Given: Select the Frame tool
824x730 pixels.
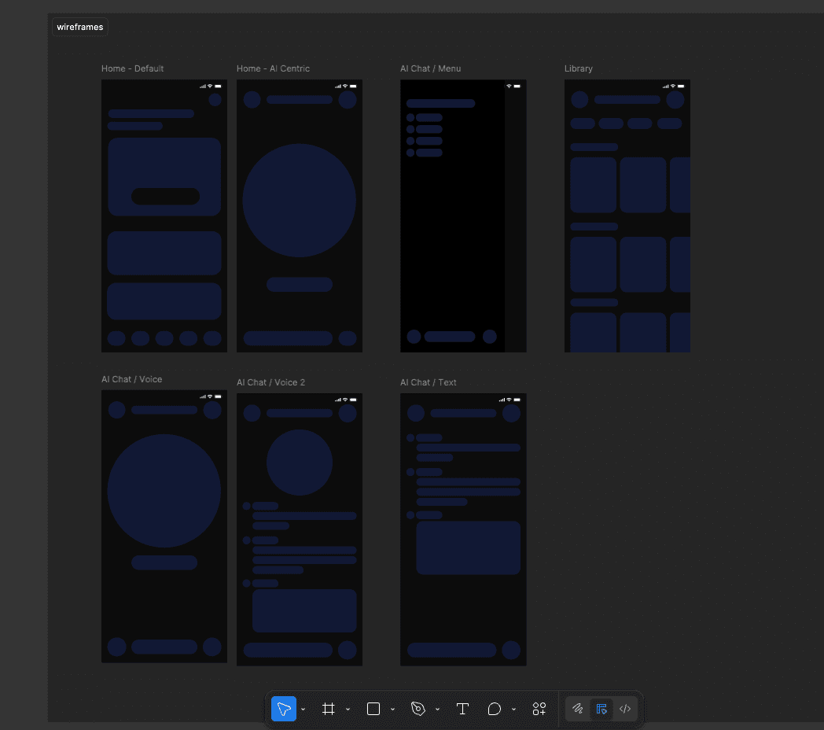Looking at the screenshot, I should (x=329, y=709).
